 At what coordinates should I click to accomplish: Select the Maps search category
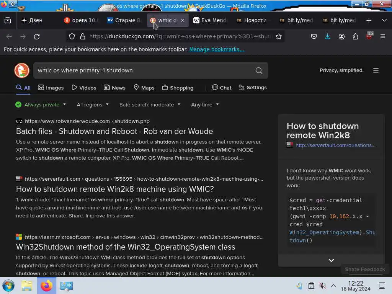point(144,88)
